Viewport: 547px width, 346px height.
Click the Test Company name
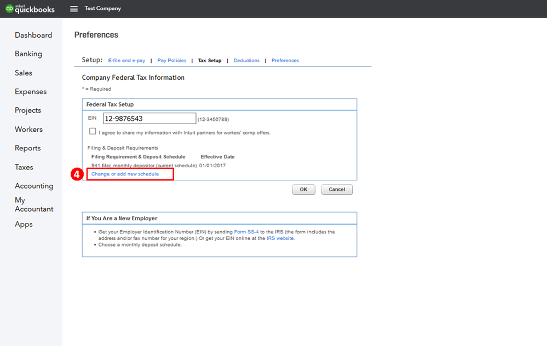(x=102, y=8)
